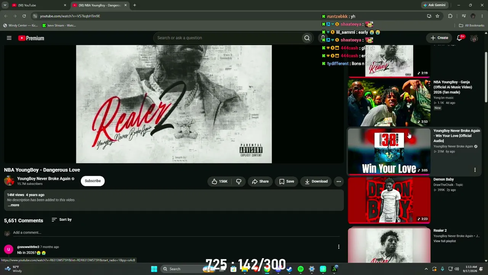Screen dimensions: 488x275
Task: Save the video to a playlist
Action: 287,181
